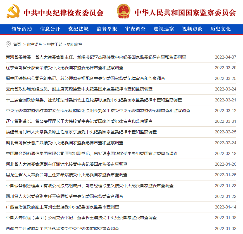
Task: Open the article about 公安厅厅长王大伟
Action: pos(79,121)
